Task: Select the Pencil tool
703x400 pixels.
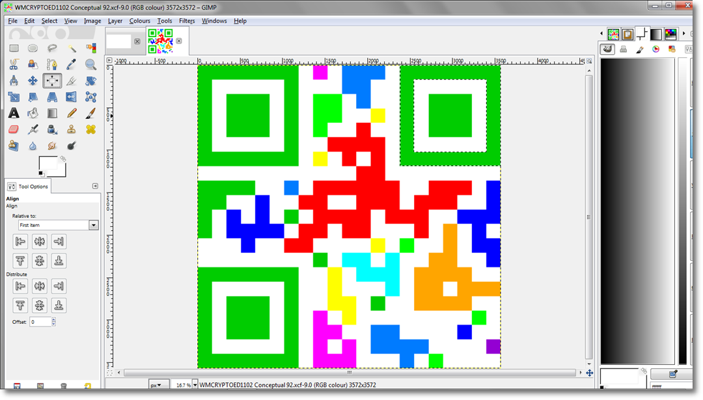Action: click(x=72, y=113)
